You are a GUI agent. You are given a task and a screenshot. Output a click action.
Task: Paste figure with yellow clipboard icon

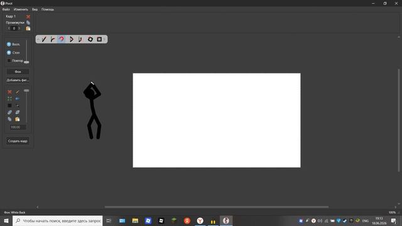18,119
